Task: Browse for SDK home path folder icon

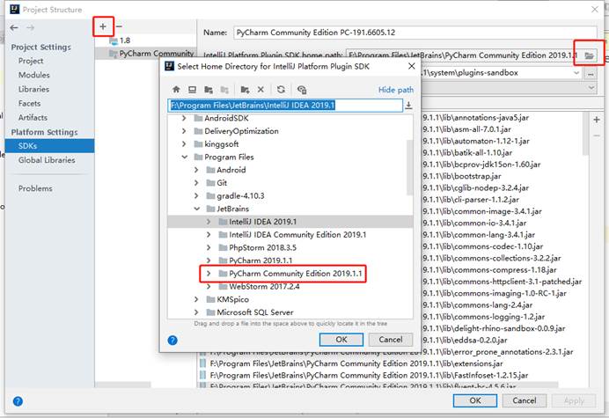Action: [x=589, y=55]
